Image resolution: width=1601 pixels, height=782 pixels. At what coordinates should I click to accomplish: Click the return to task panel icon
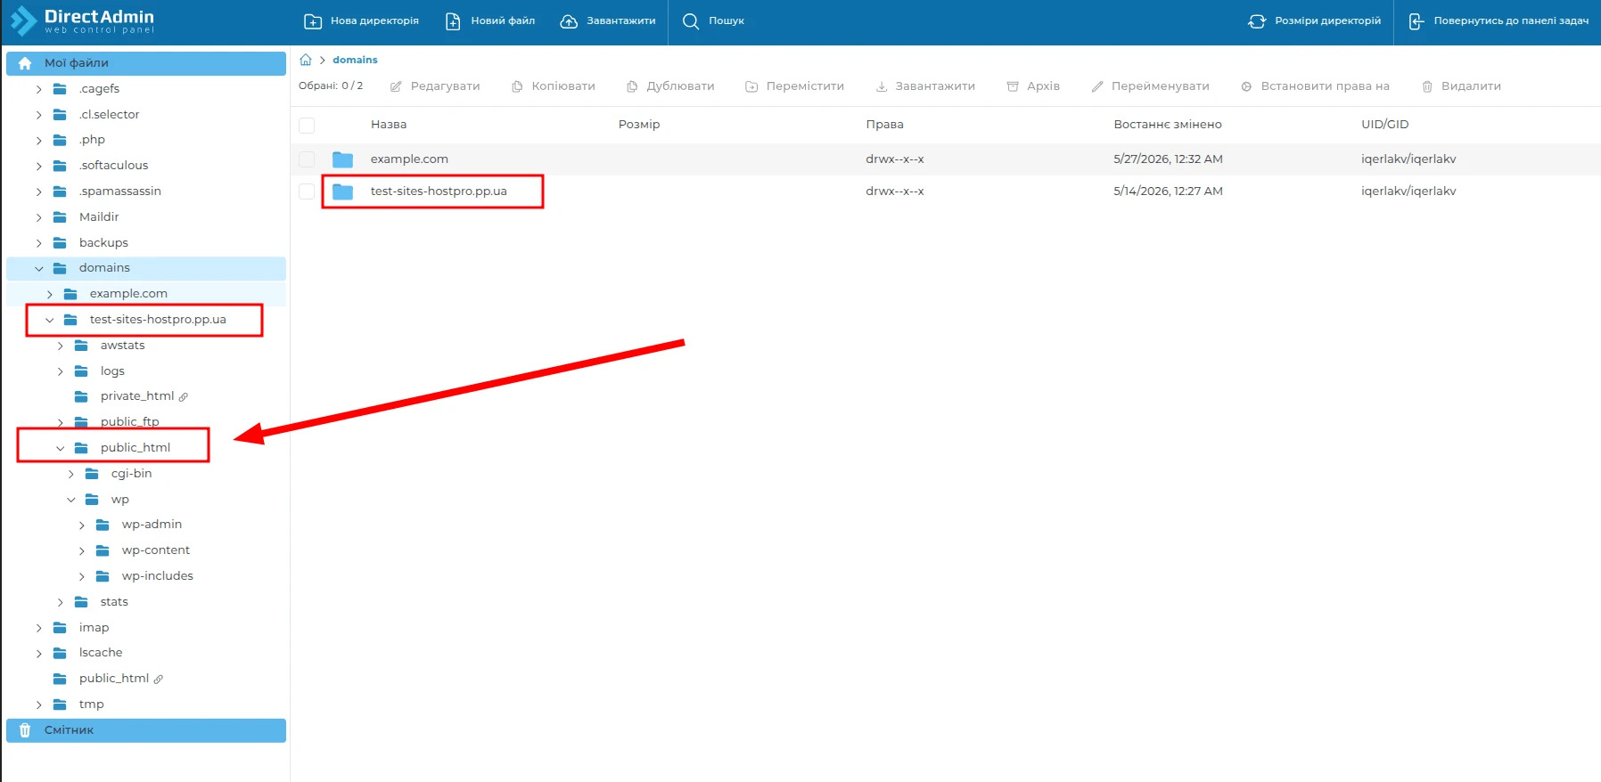click(x=1416, y=21)
